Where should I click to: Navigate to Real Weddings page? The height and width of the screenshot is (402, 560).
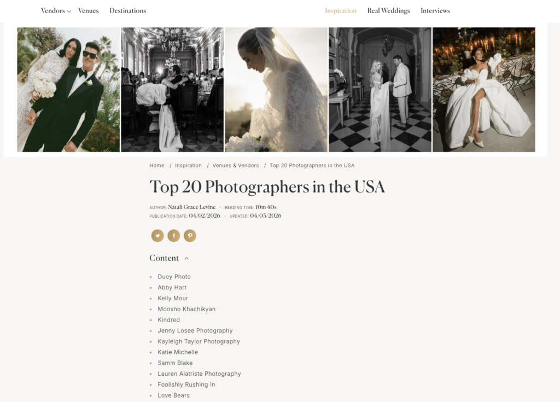(388, 11)
